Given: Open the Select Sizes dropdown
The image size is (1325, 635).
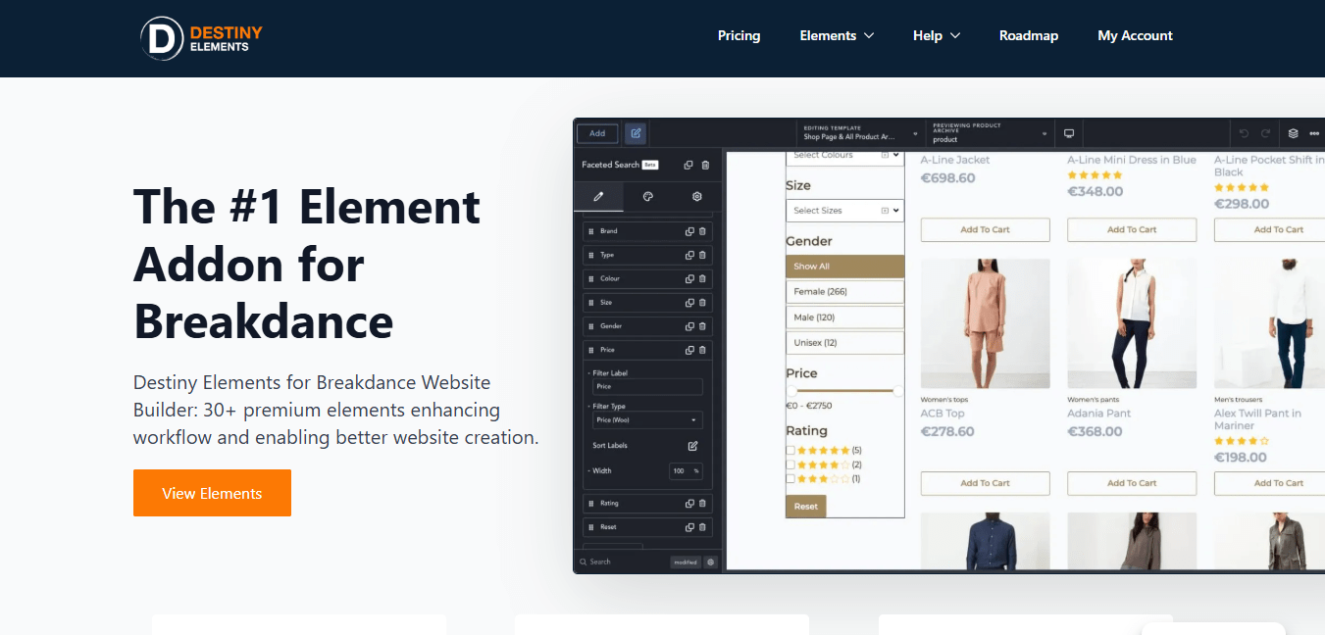Looking at the screenshot, I should [x=843, y=211].
